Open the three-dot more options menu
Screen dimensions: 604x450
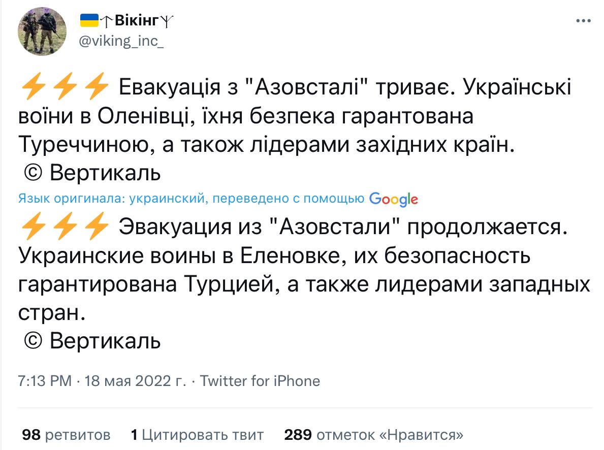583,21
